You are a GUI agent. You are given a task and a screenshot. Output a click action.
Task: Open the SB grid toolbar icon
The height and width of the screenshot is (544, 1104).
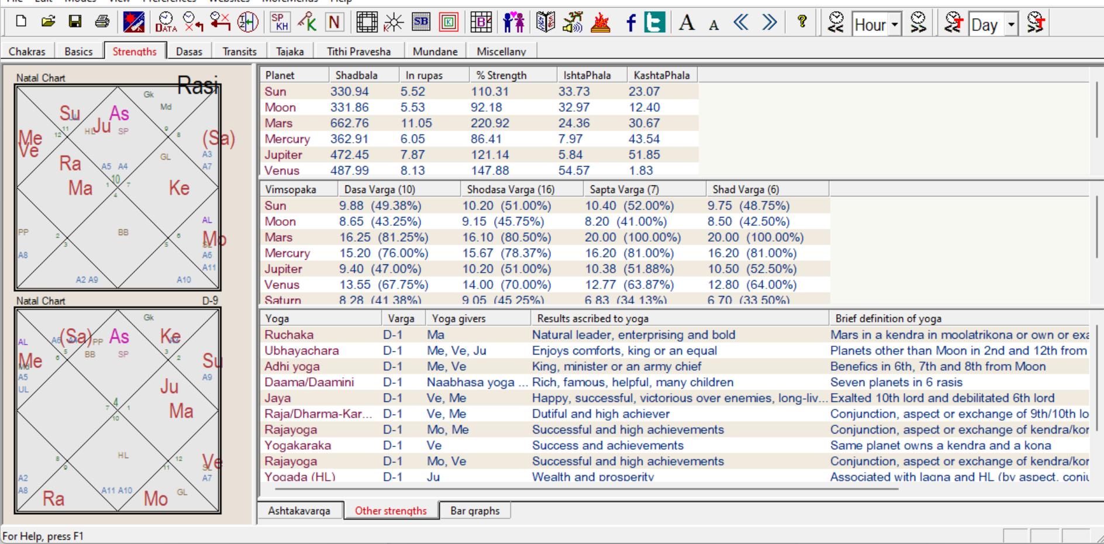(x=421, y=22)
